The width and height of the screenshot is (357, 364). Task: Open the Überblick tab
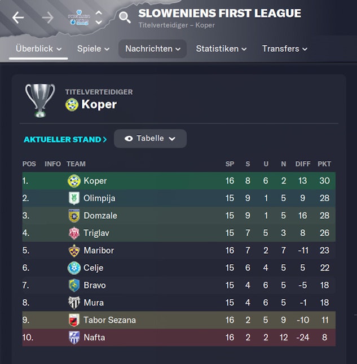click(38, 49)
